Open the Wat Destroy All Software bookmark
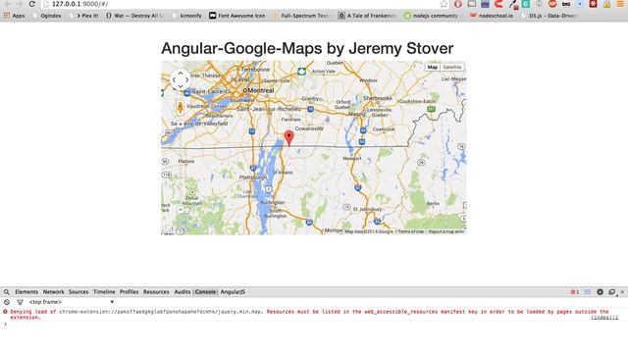 [134, 16]
